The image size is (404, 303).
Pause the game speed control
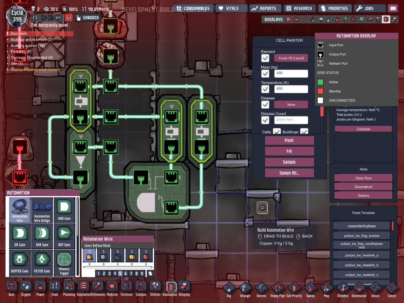click(x=35, y=18)
